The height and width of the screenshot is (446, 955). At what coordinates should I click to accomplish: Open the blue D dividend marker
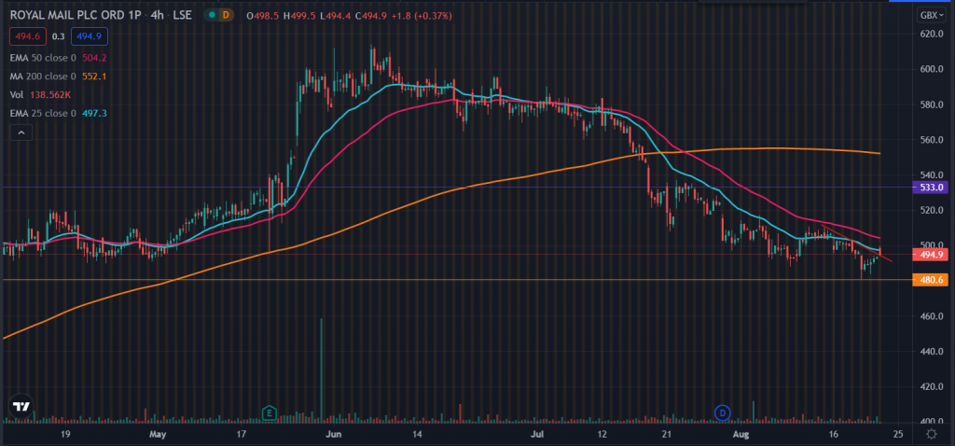point(723,412)
